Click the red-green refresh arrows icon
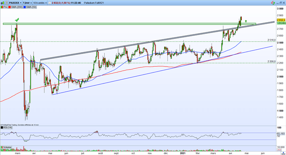Image resolution: width=286 pixels, height=155 pixels. click(x=273, y=3)
